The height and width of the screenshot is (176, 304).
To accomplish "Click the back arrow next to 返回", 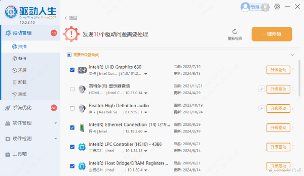I will click(x=66, y=18).
